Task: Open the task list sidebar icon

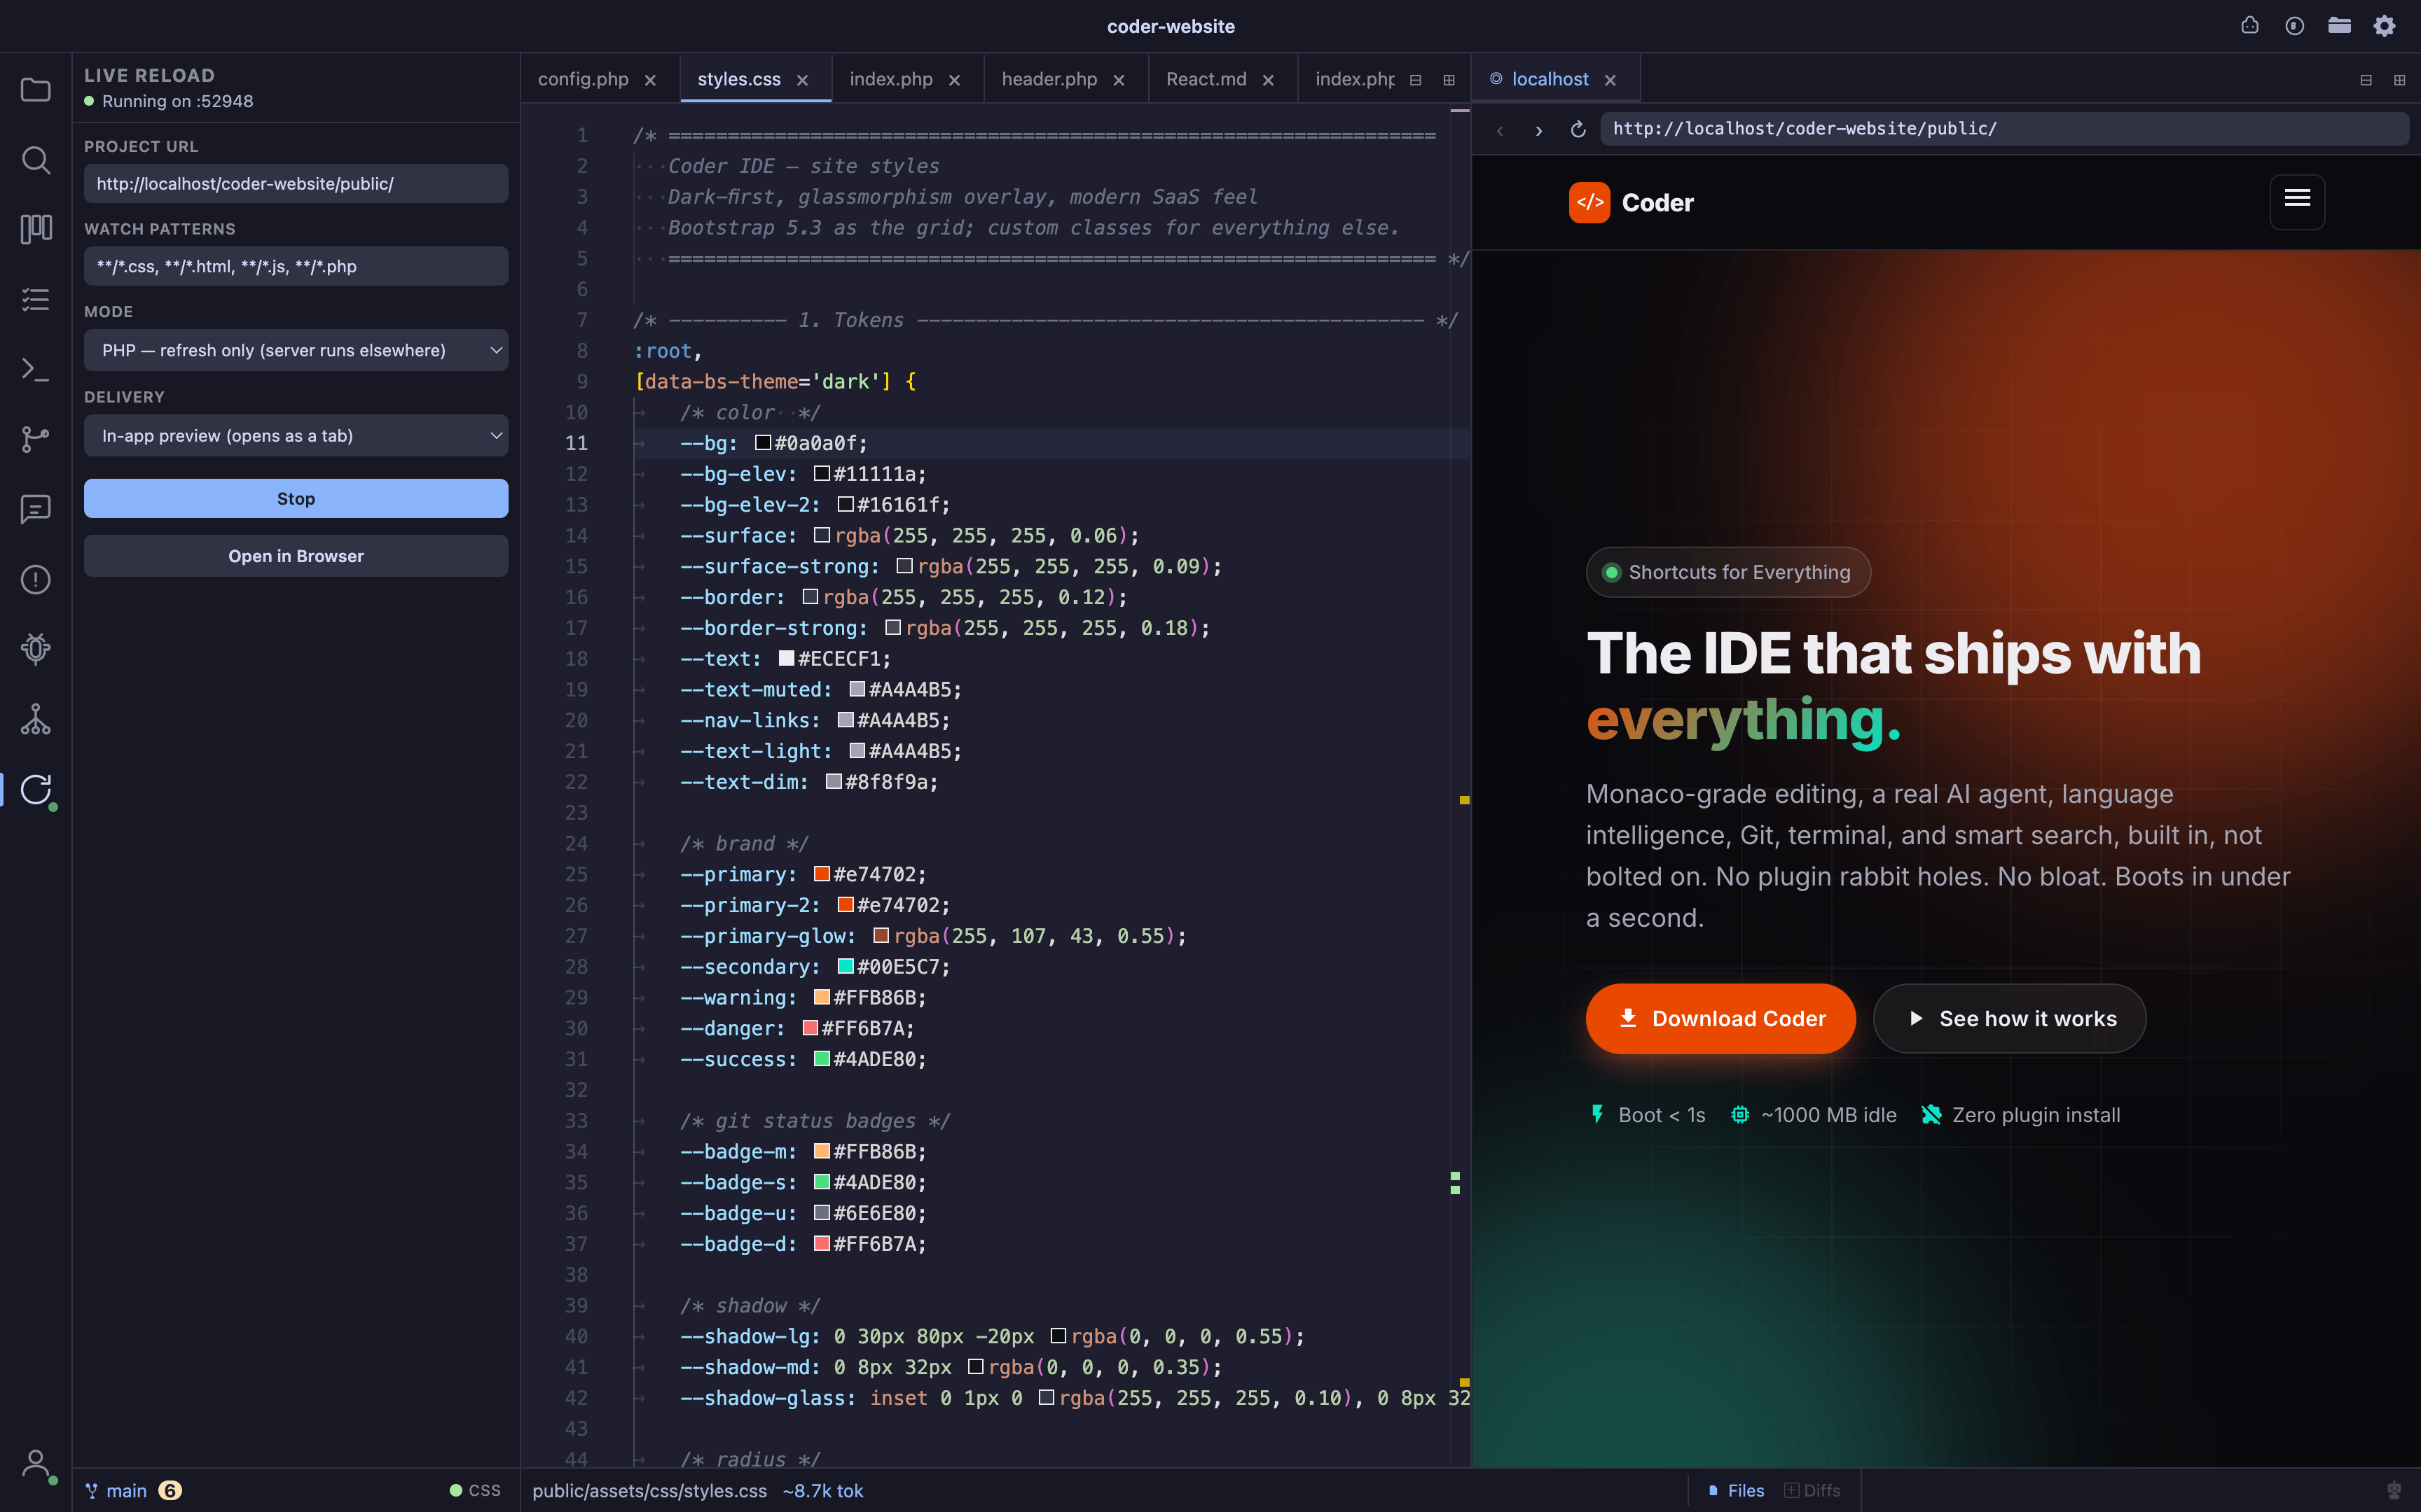Action: point(36,299)
